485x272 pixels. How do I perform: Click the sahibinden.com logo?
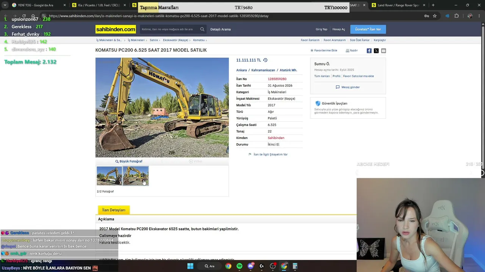click(116, 29)
